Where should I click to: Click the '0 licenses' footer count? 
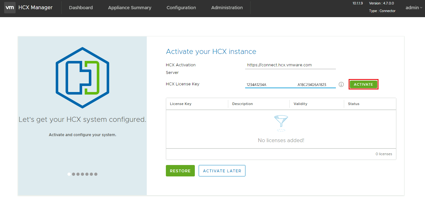pyautogui.click(x=384, y=154)
